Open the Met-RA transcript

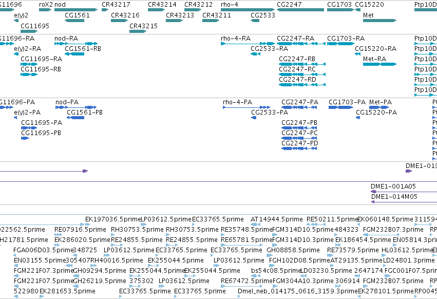[x=379, y=64]
